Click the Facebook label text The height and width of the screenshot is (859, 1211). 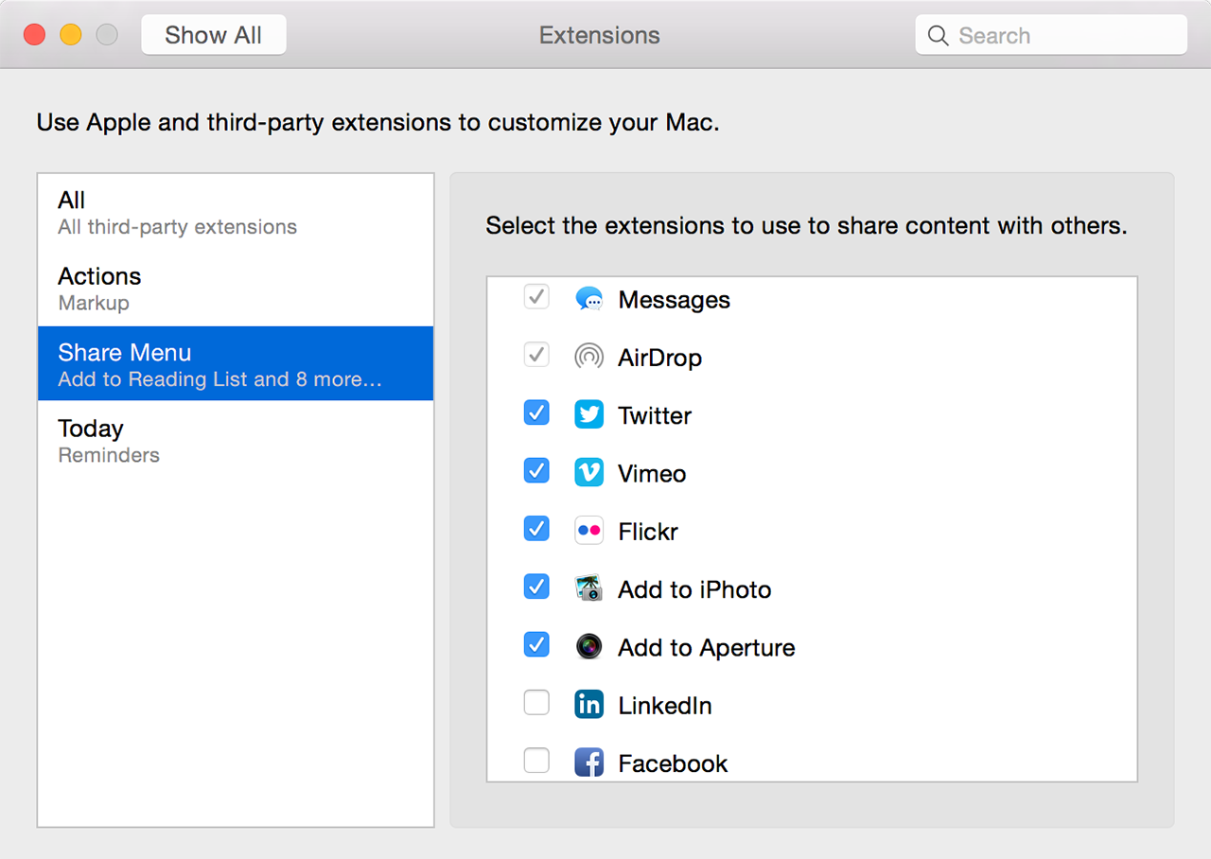673,763
